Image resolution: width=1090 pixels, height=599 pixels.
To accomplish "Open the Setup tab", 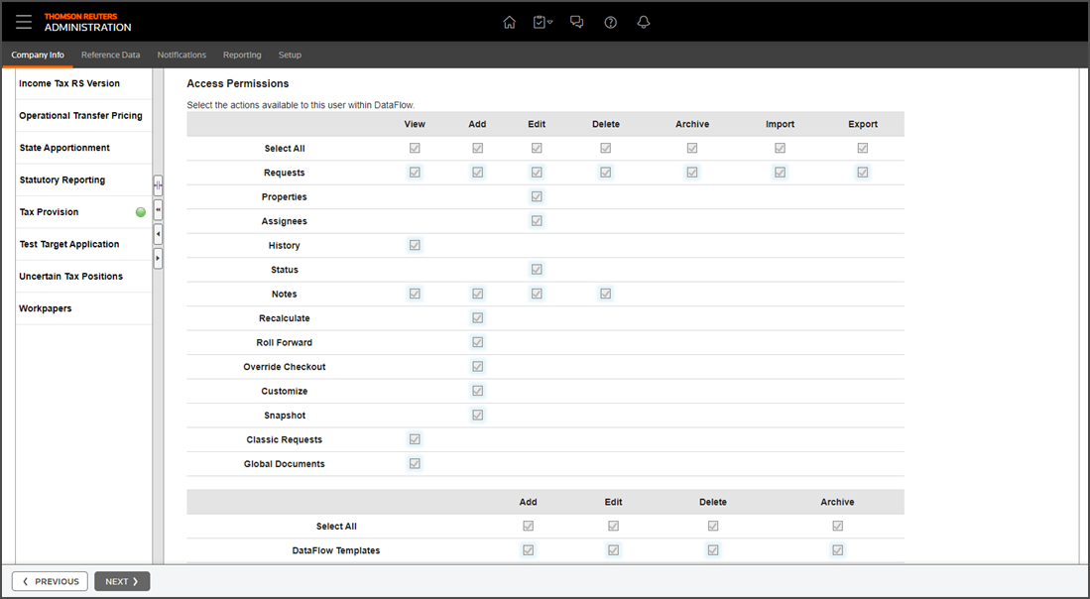I will [x=290, y=55].
